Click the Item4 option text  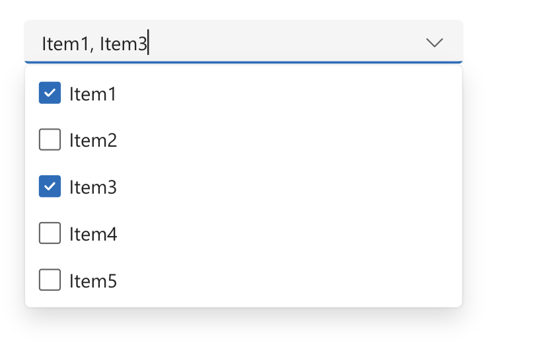click(x=92, y=234)
